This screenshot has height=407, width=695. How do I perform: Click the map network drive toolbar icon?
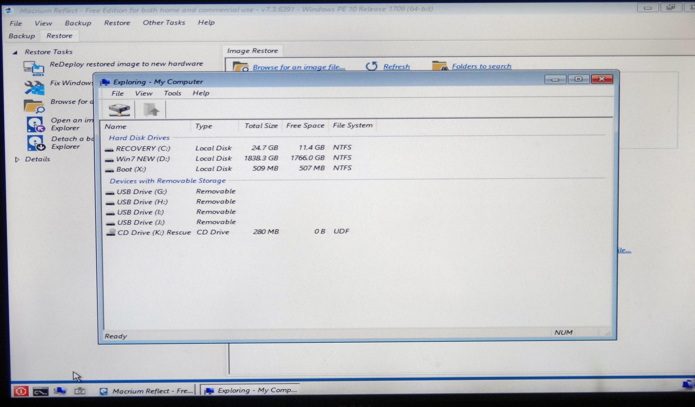(x=119, y=109)
